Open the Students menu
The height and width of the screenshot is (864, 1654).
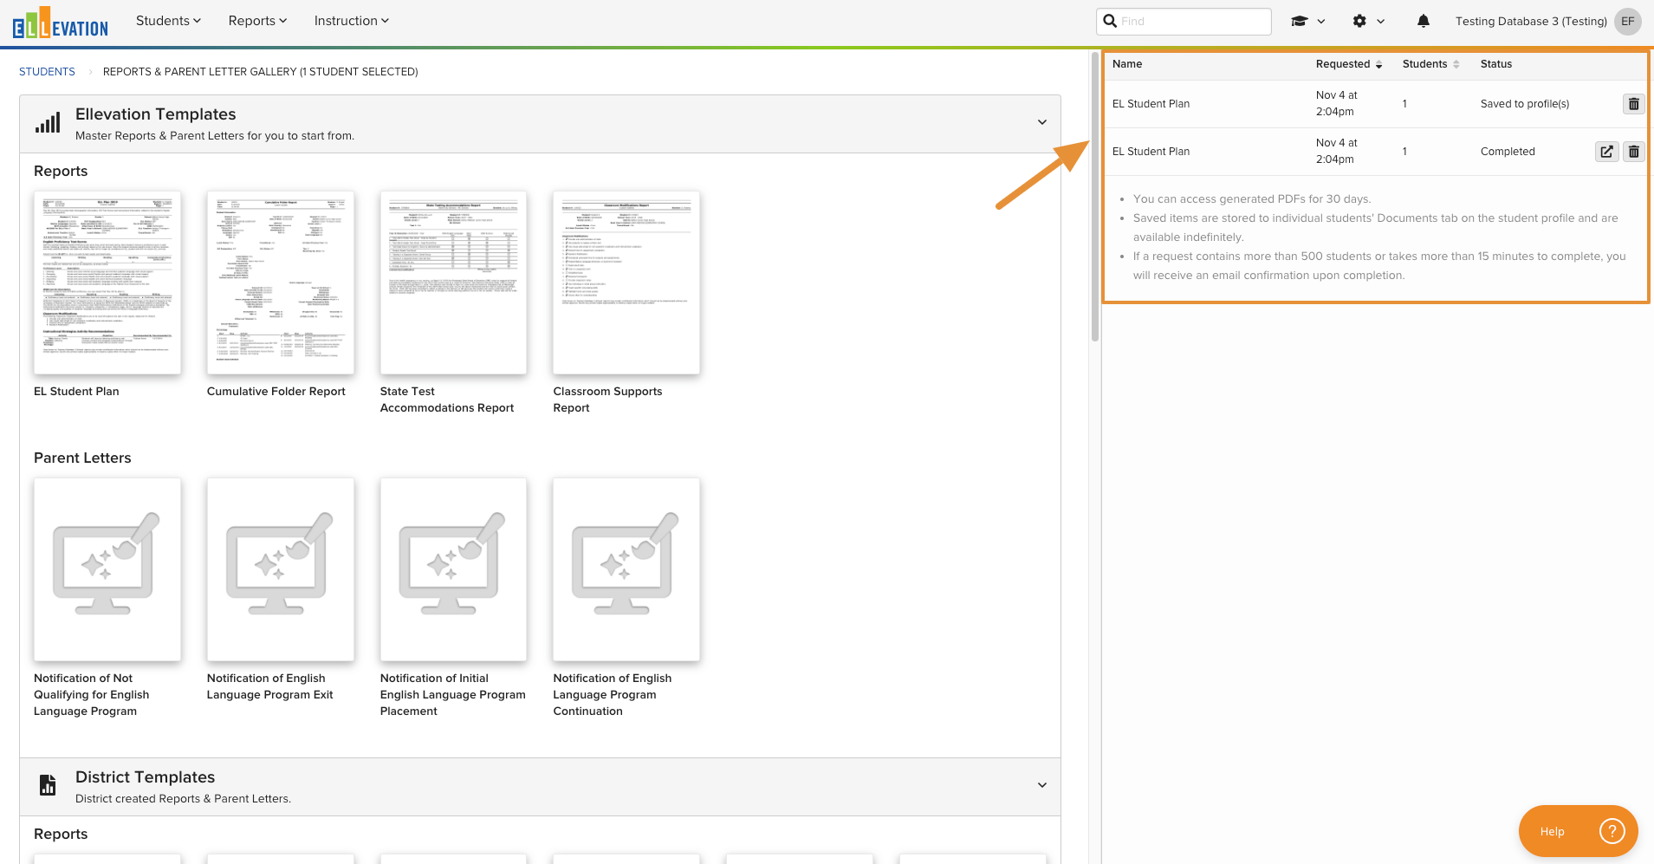[x=168, y=21]
